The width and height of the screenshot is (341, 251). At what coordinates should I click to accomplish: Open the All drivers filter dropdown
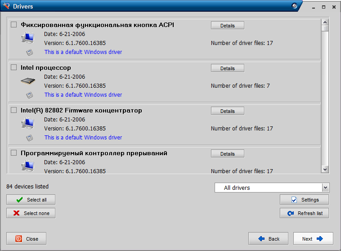tap(272, 188)
